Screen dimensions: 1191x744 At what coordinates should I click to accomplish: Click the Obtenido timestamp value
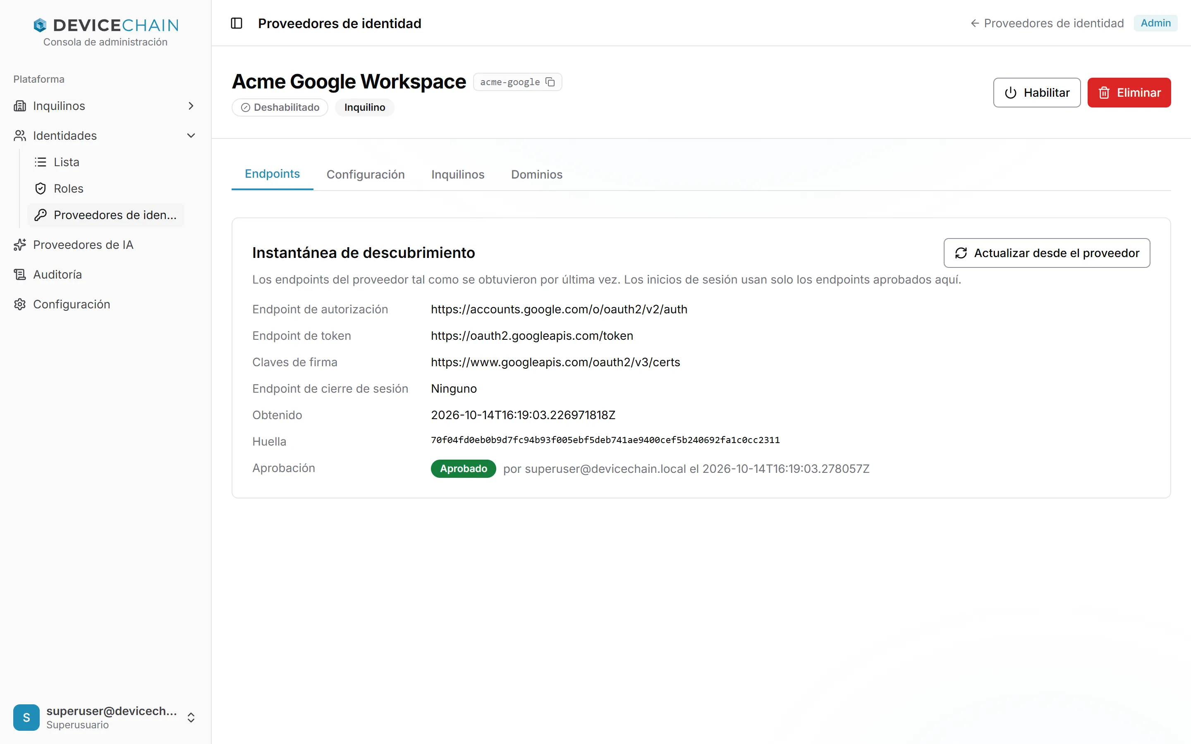click(x=523, y=415)
